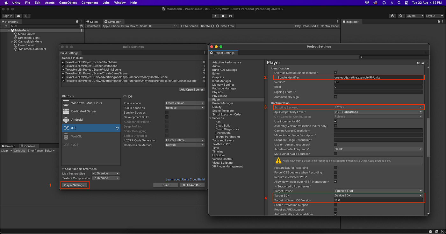Image resolution: width=446 pixels, height=234 pixels.
Task: Enable Development Build checkbox
Action: click(x=167, y=117)
